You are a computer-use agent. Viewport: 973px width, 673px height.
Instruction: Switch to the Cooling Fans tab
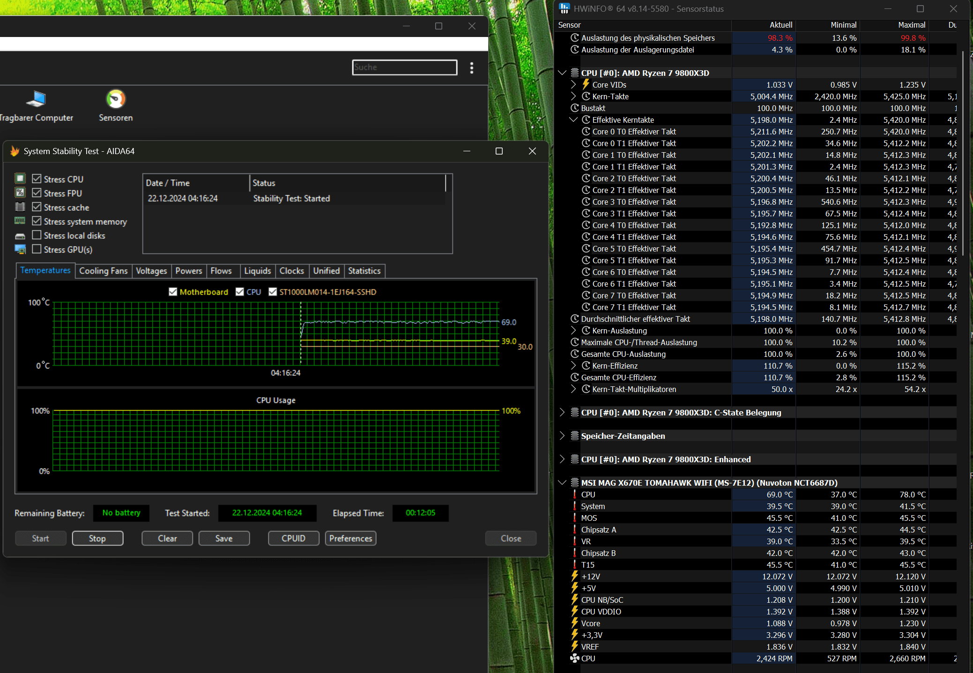tap(103, 271)
